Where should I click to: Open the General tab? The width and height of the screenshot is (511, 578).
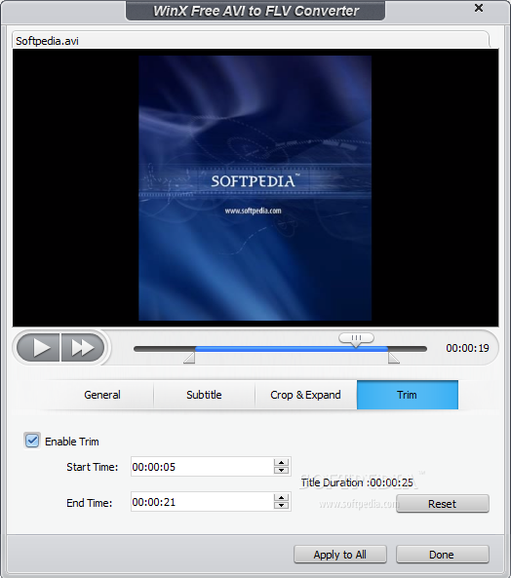pyautogui.click(x=102, y=395)
